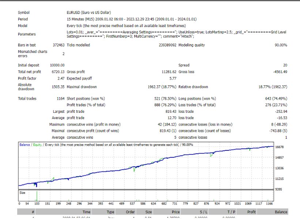Click the blue Balance legend label on chart

(25, 145)
